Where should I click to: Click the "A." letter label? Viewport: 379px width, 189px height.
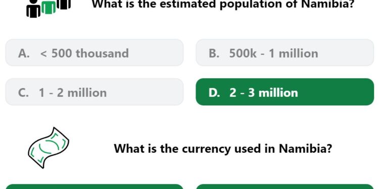tap(24, 53)
